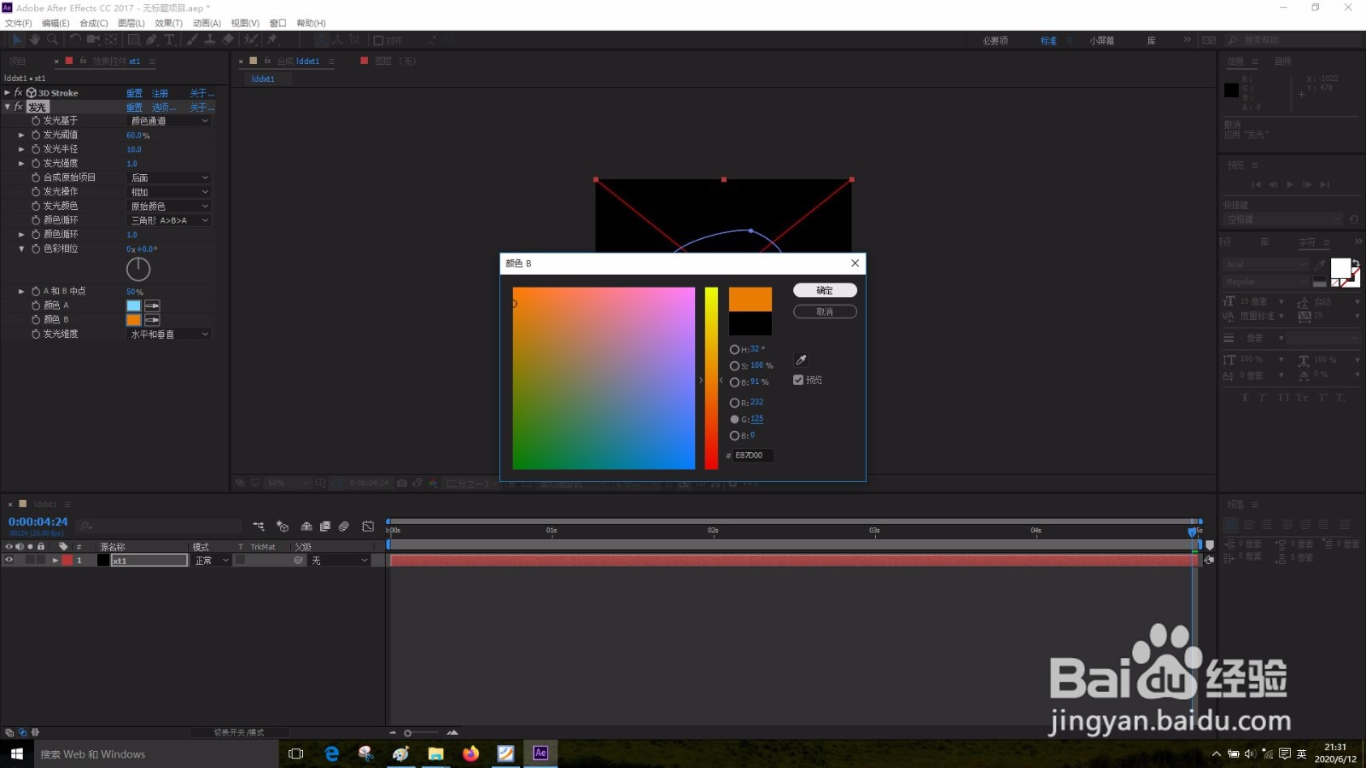Image resolution: width=1366 pixels, height=768 pixels.
Task: Open File Explorer from the taskbar
Action: [436, 753]
